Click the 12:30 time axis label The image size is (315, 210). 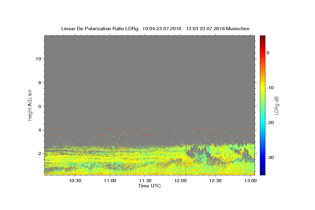click(215, 181)
